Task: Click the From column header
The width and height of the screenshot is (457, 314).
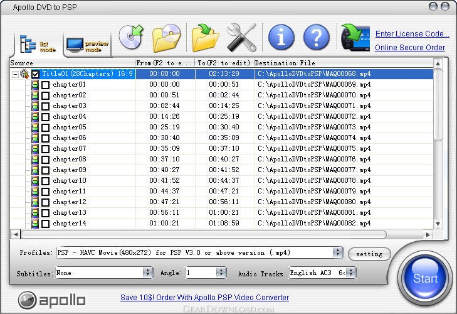Action: click(x=165, y=63)
